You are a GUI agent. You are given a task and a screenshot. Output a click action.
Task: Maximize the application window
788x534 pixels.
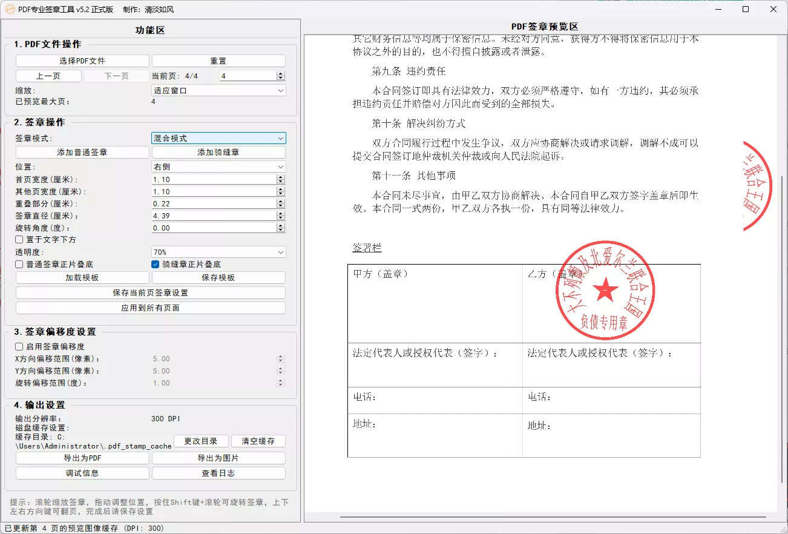[746, 9]
